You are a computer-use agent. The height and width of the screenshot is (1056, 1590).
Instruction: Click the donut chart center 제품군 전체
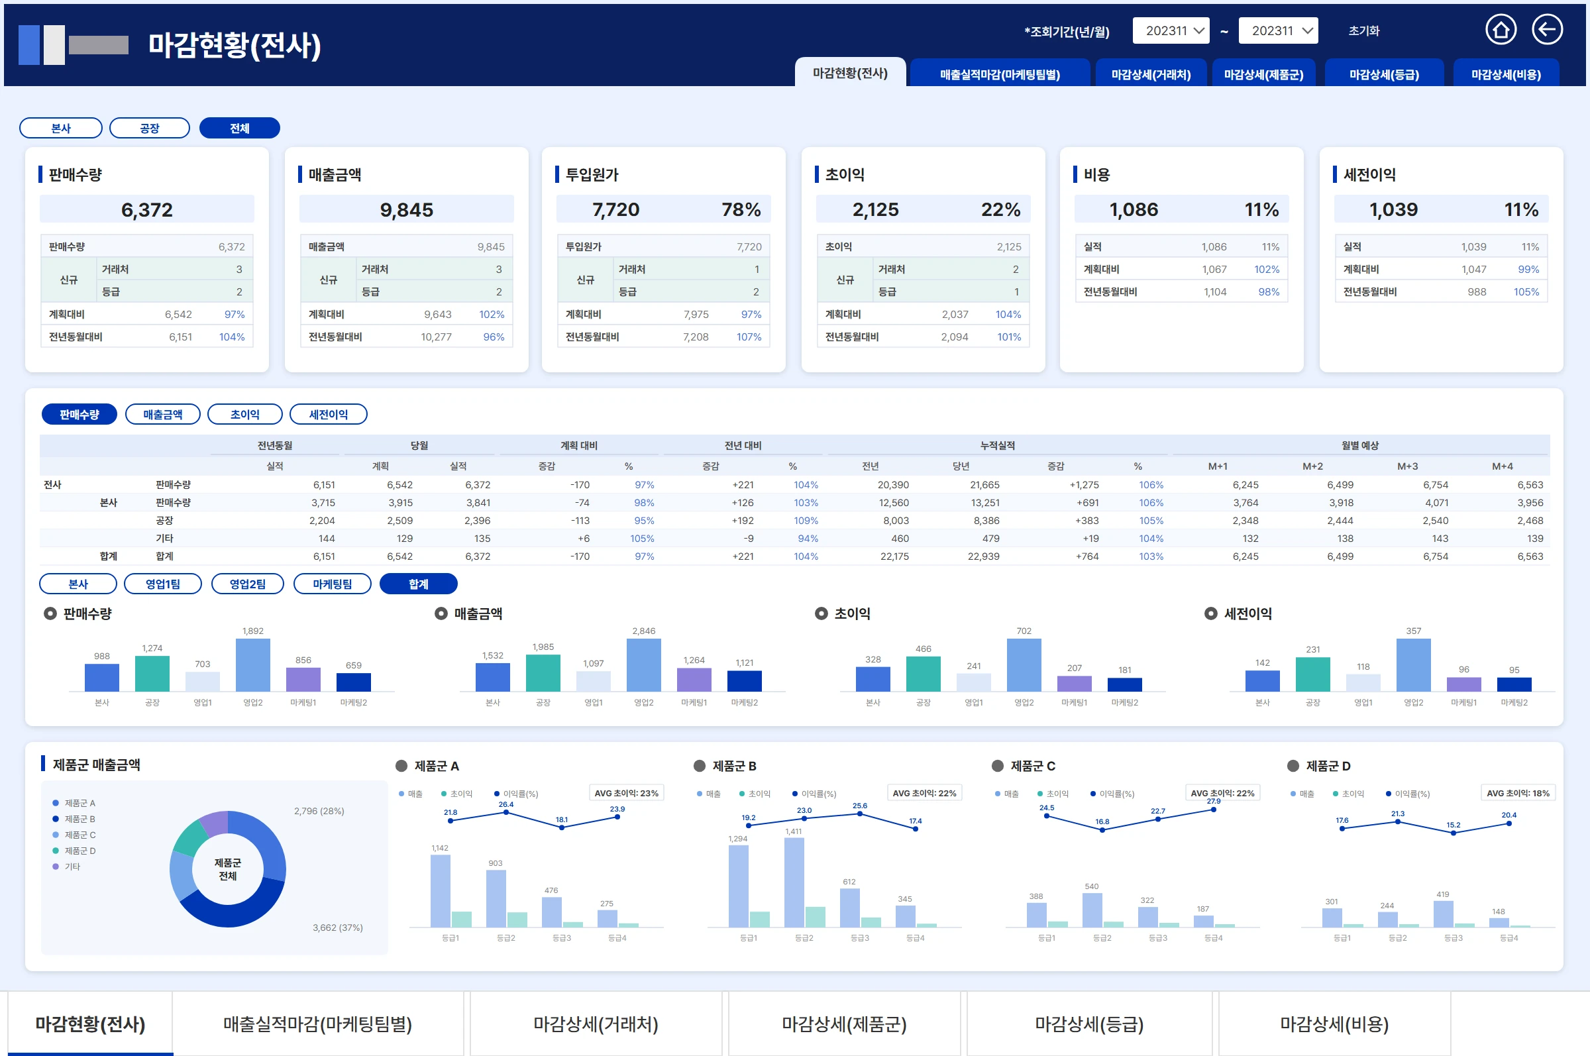[228, 869]
